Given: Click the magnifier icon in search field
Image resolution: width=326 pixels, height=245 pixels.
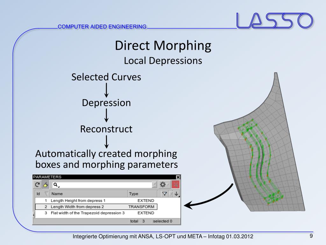Looking at the screenshot, I should pos(56,185).
